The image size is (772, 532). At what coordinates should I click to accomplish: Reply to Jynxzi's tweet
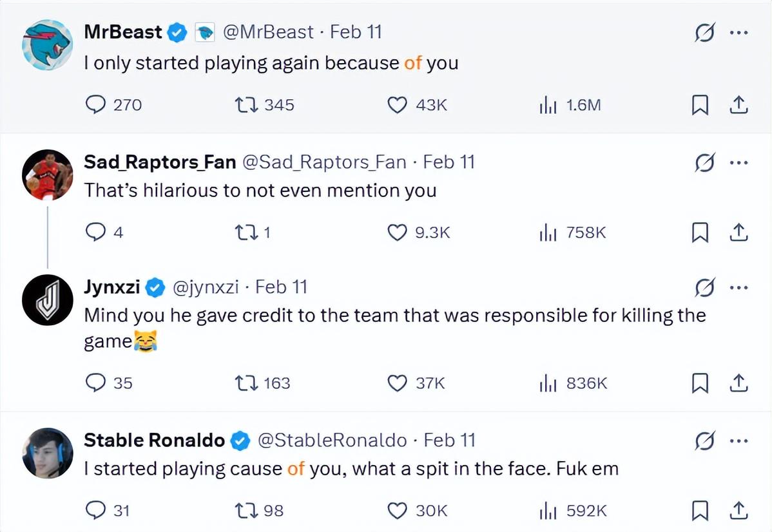[96, 383]
